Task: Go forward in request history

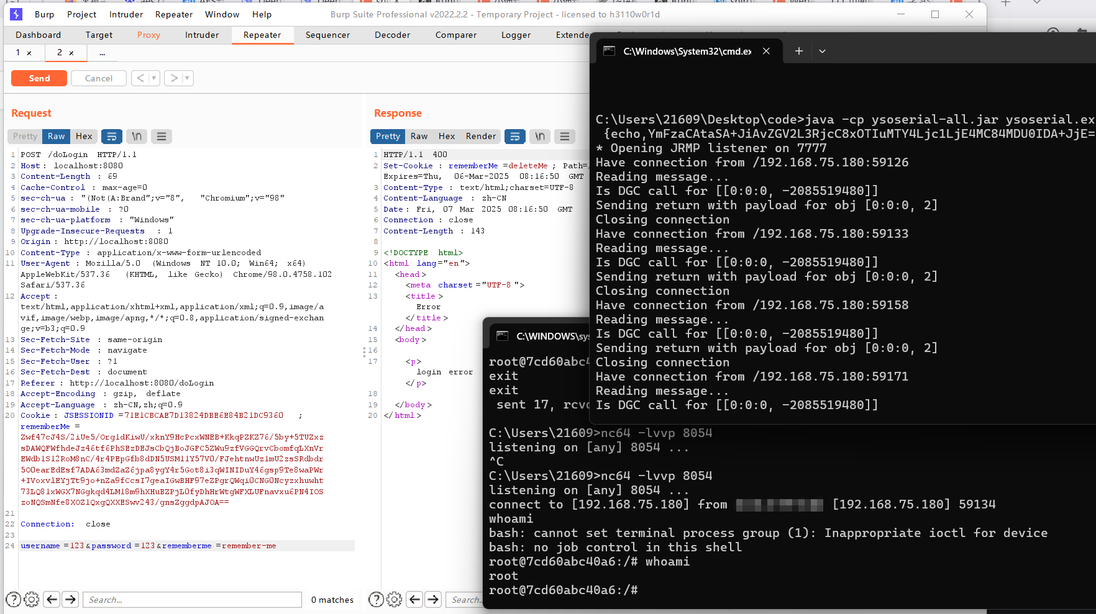Action: pyautogui.click(x=175, y=78)
